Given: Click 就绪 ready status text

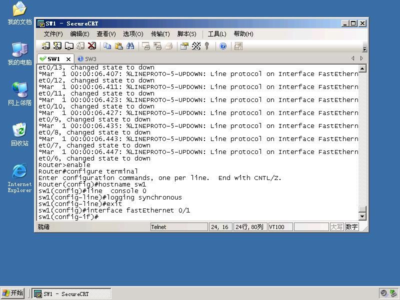Looking at the screenshot, I should point(44,227).
